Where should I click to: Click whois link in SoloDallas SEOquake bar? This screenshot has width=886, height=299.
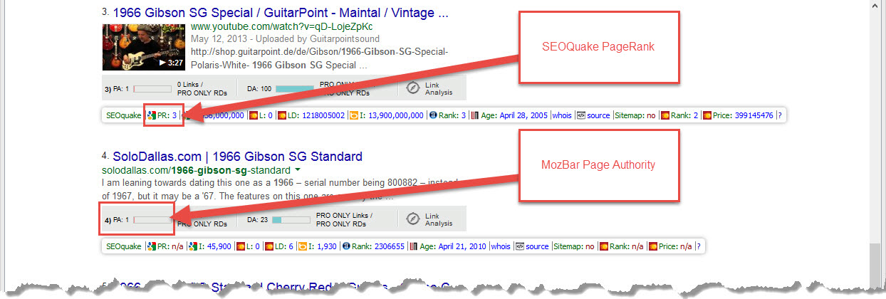pyautogui.click(x=500, y=246)
